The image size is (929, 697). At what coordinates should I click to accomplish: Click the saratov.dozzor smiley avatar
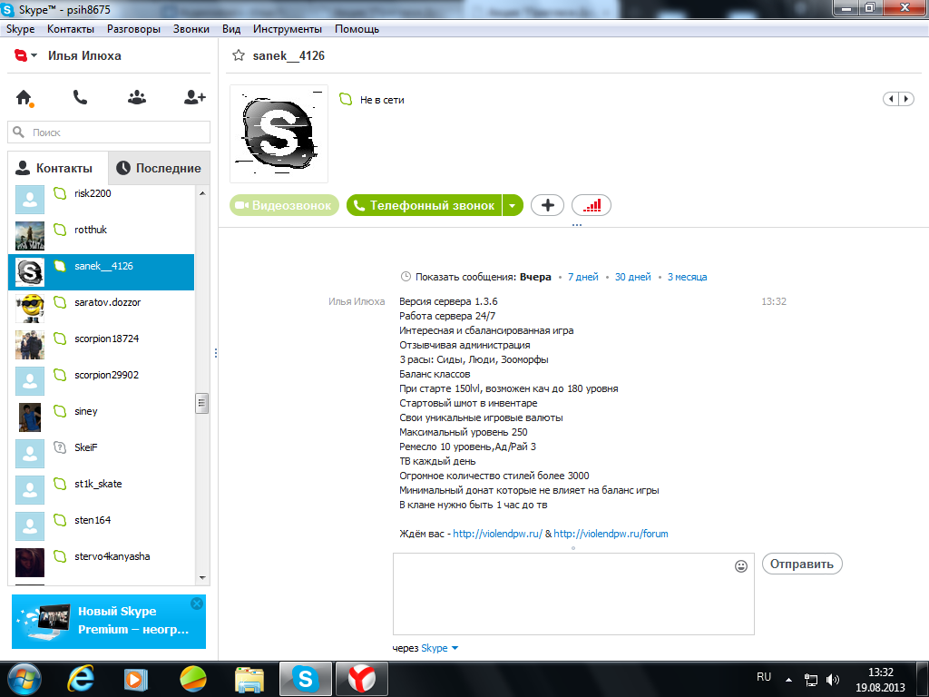pyautogui.click(x=30, y=309)
